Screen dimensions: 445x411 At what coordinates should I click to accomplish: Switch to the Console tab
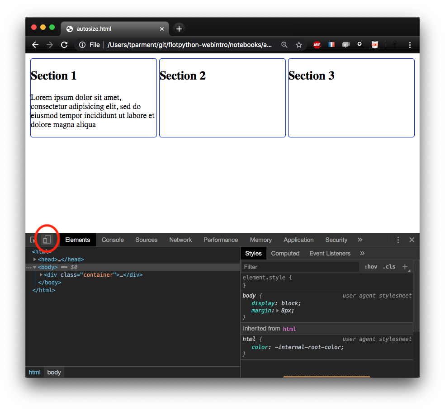point(113,240)
